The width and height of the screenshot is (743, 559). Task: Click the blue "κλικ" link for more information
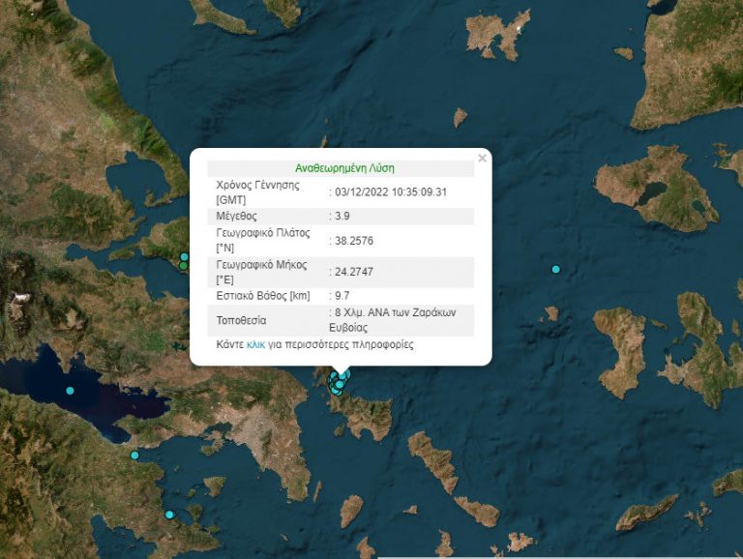tap(256, 344)
